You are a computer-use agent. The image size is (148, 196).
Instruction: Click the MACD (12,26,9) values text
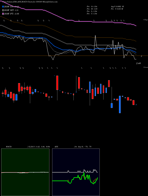(x=38, y=146)
